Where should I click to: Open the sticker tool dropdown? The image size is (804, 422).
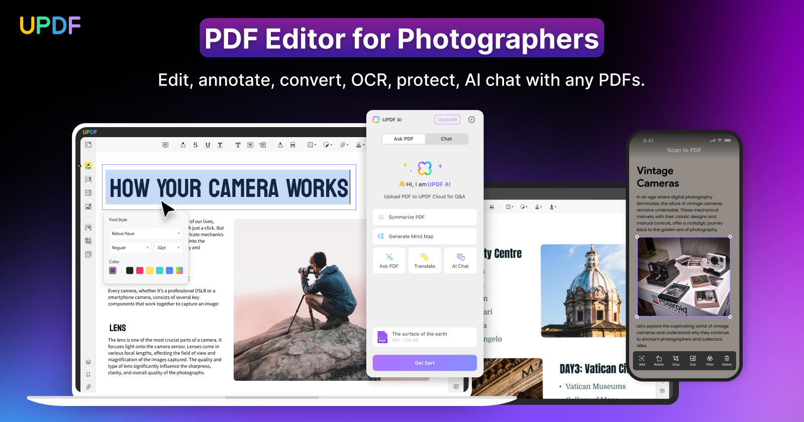(x=328, y=145)
